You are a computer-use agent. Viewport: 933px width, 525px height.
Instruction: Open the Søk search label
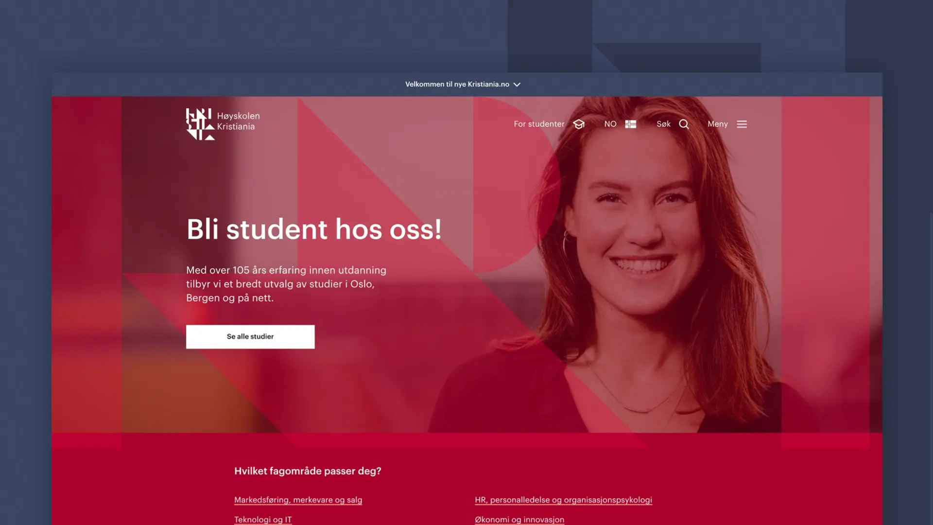[x=663, y=124]
